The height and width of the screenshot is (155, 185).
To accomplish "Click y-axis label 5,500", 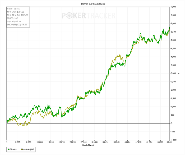I will [x=173, y=32].
